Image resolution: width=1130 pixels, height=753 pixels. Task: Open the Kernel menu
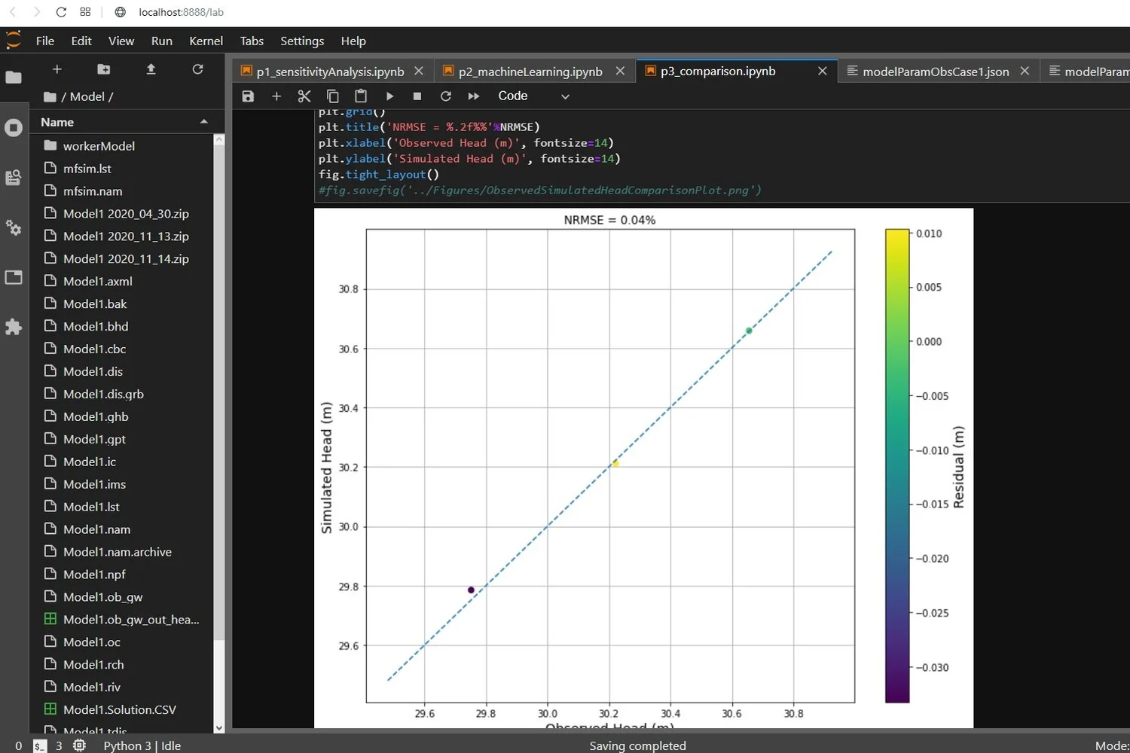pos(205,41)
